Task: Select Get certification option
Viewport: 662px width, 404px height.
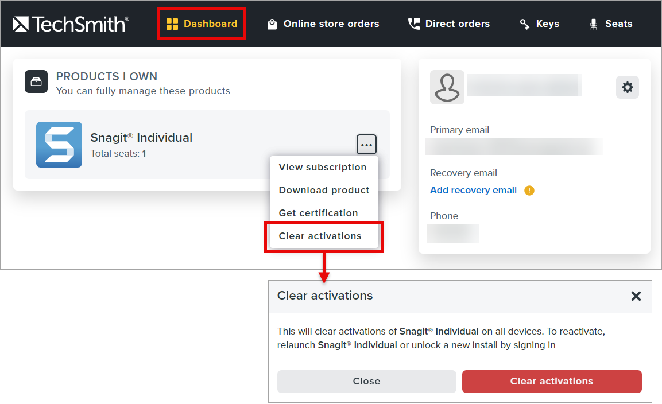Action: pos(318,213)
